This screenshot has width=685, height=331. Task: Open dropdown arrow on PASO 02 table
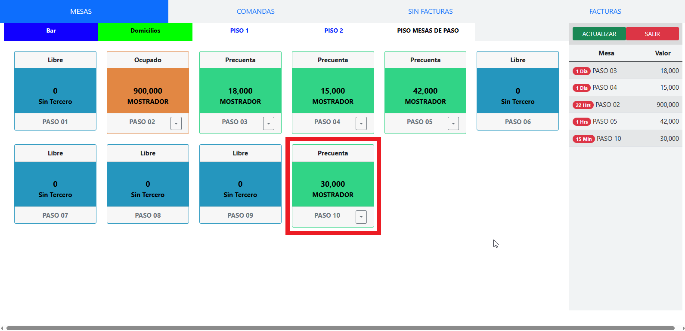[176, 123]
